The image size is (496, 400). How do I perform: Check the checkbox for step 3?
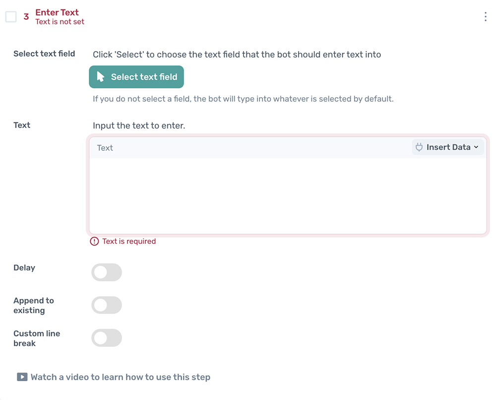pos(10,16)
